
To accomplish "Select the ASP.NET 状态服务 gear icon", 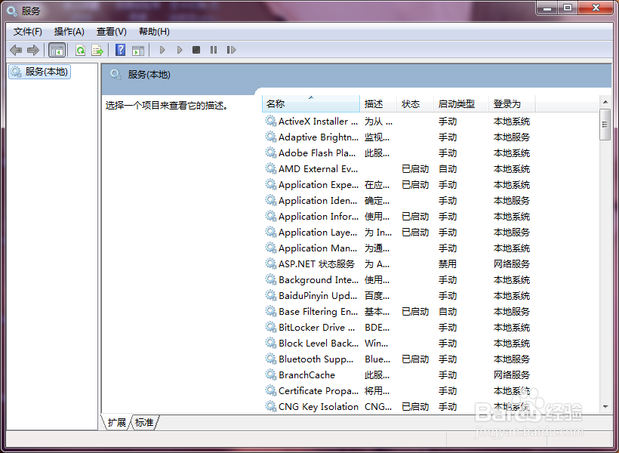I will tap(270, 263).
